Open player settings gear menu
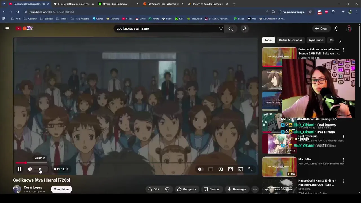The width and height of the screenshot is (361, 203). pos(221,169)
